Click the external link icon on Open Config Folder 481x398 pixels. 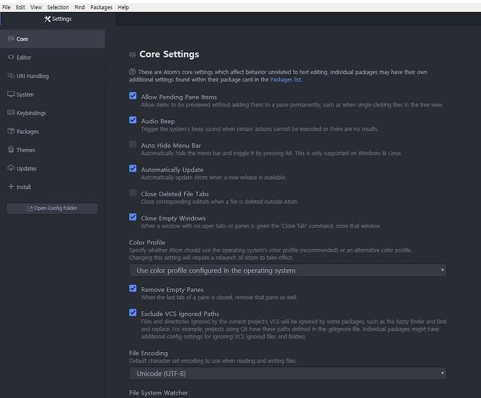(30, 208)
